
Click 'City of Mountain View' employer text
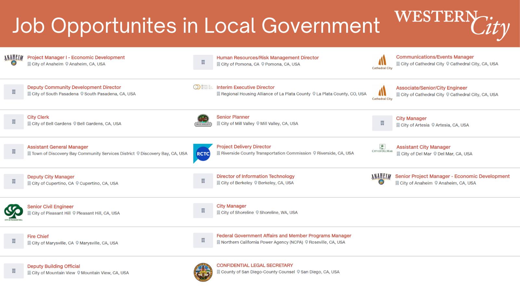(x=53, y=273)
